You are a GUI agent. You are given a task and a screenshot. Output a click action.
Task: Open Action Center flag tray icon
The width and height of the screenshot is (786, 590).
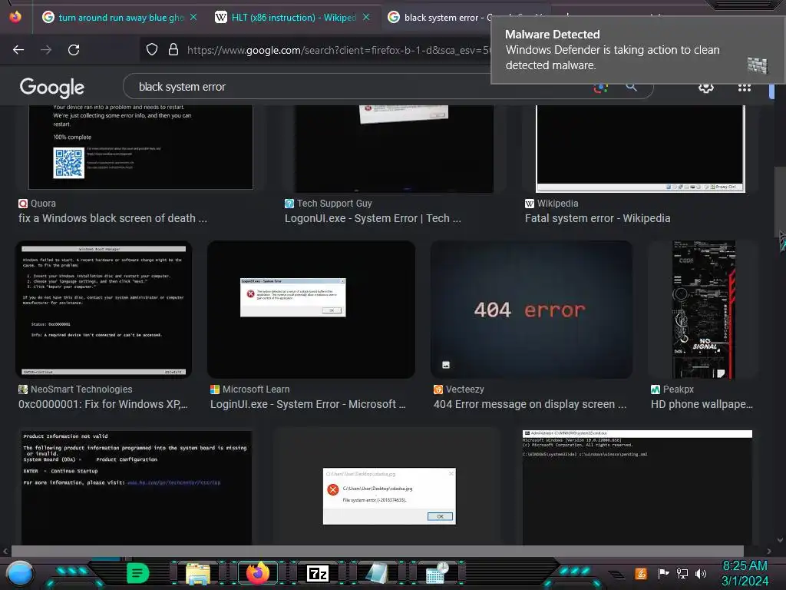[x=663, y=573]
